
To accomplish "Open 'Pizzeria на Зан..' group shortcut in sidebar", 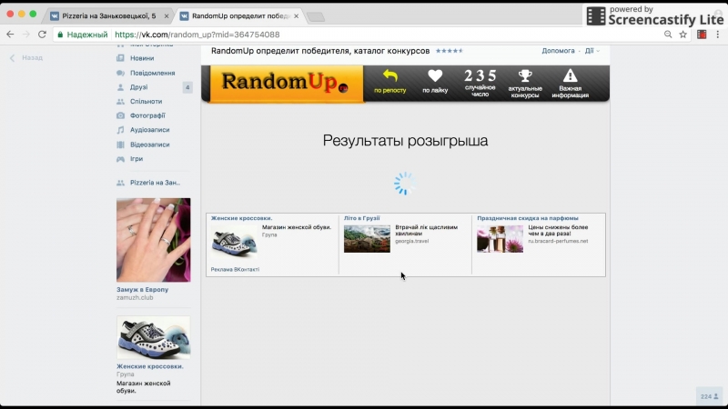I will click(x=153, y=183).
